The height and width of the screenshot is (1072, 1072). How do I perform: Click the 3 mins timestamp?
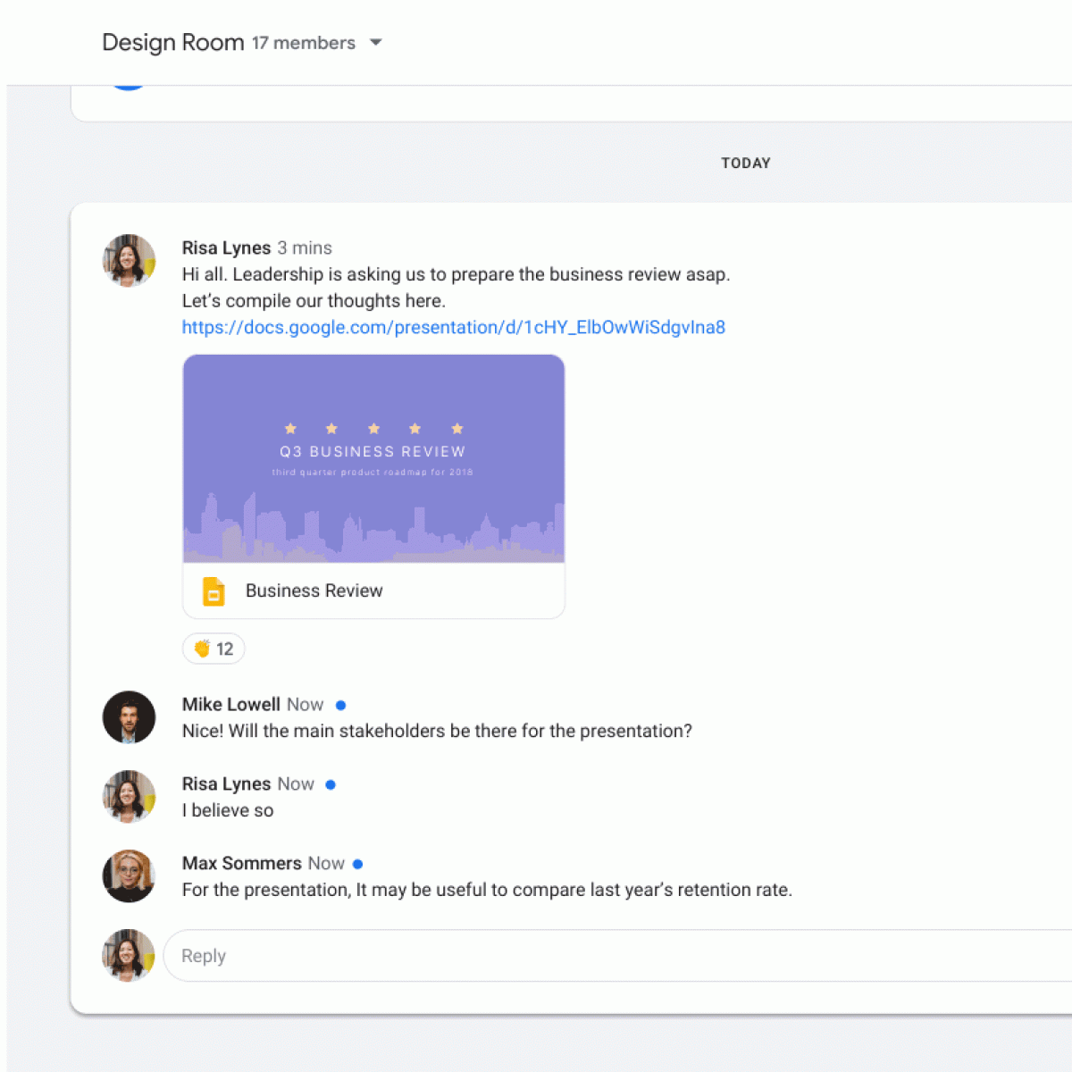304,248
